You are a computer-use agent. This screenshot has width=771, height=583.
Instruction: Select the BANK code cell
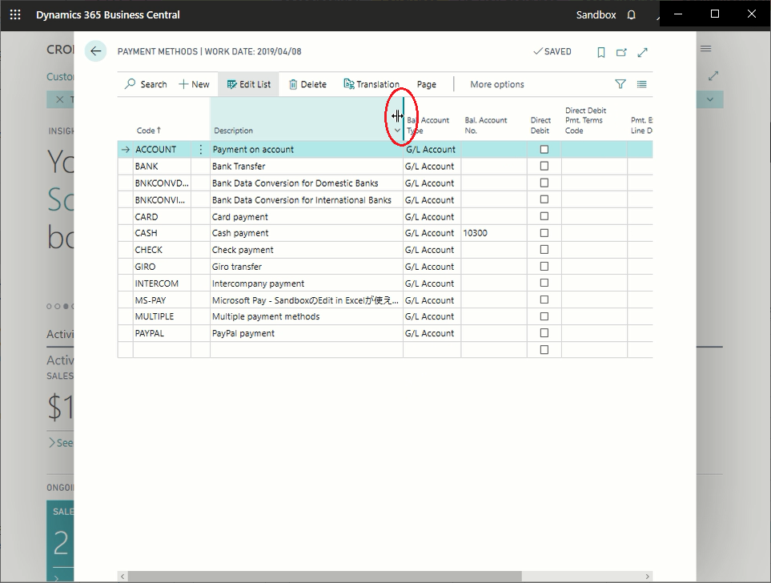click(x=162, y=167)
